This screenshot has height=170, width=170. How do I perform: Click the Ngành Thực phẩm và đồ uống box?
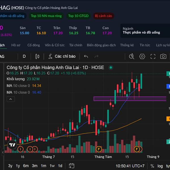145,31
